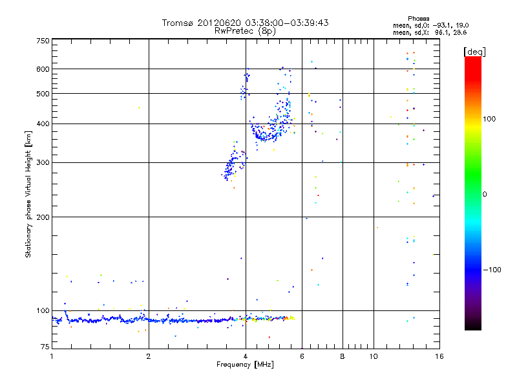Click the x-axis label '4'

point(246,357)
